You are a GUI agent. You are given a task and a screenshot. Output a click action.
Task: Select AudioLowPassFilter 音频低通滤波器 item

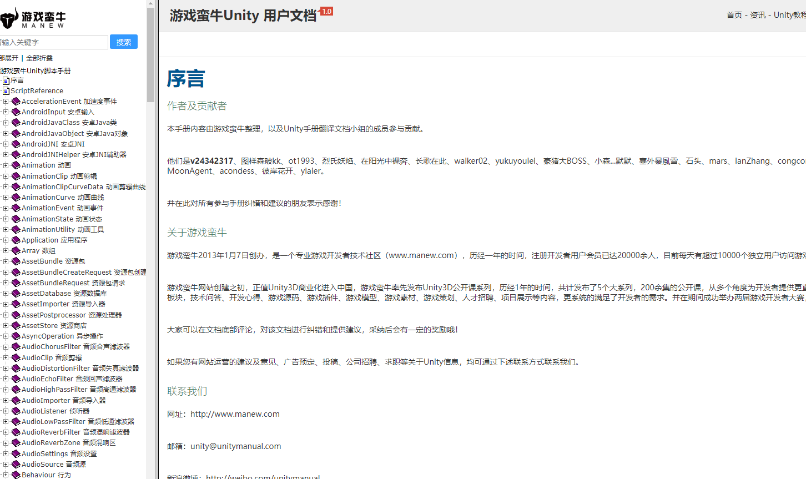click(78, 422)
